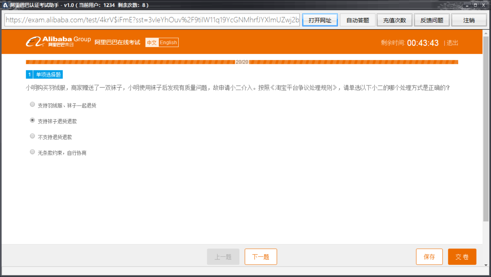Click the 20/20 progress bar

(x=242, y=62)
